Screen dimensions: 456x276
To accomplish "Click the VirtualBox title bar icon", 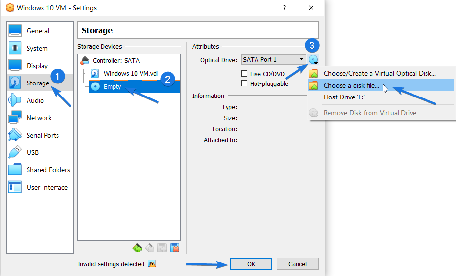I will pyautogui.click(x=10, y=8).
